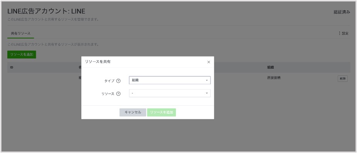
Task: Click the help icon next to リソース
Action: pyautogui.click(x=118, y=93)
